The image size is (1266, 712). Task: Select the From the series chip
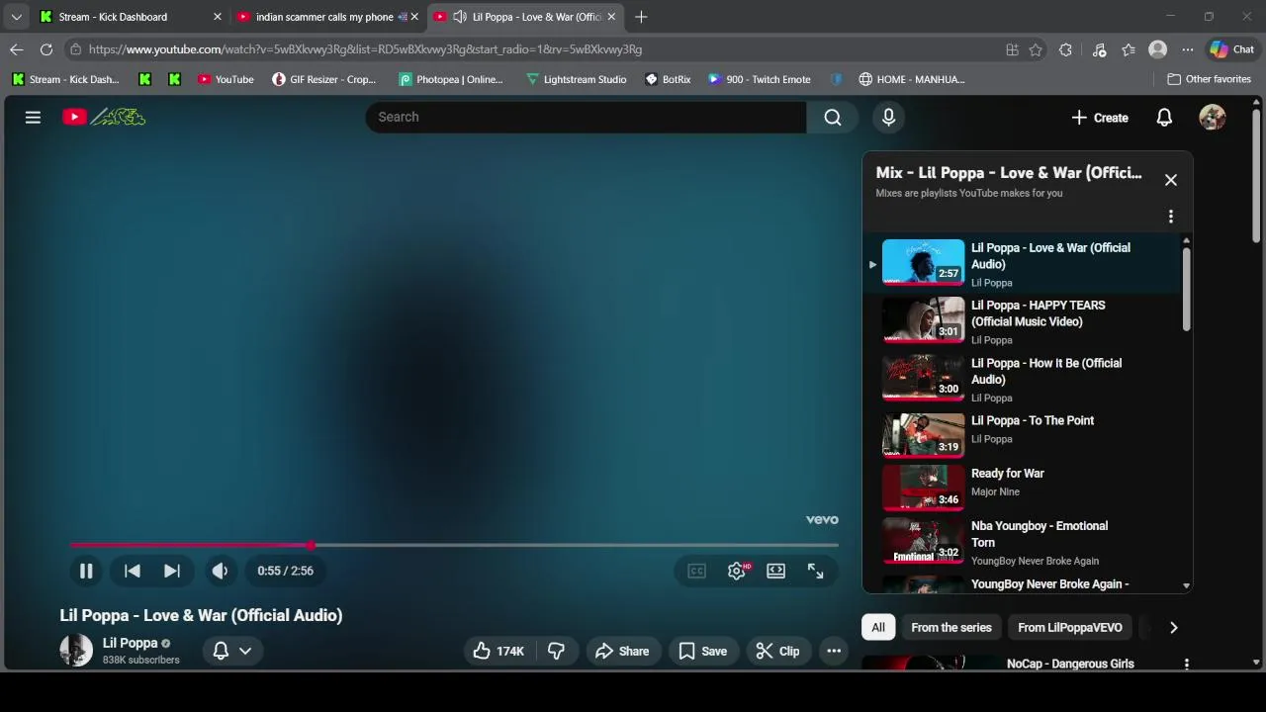[x=950, y=627]
